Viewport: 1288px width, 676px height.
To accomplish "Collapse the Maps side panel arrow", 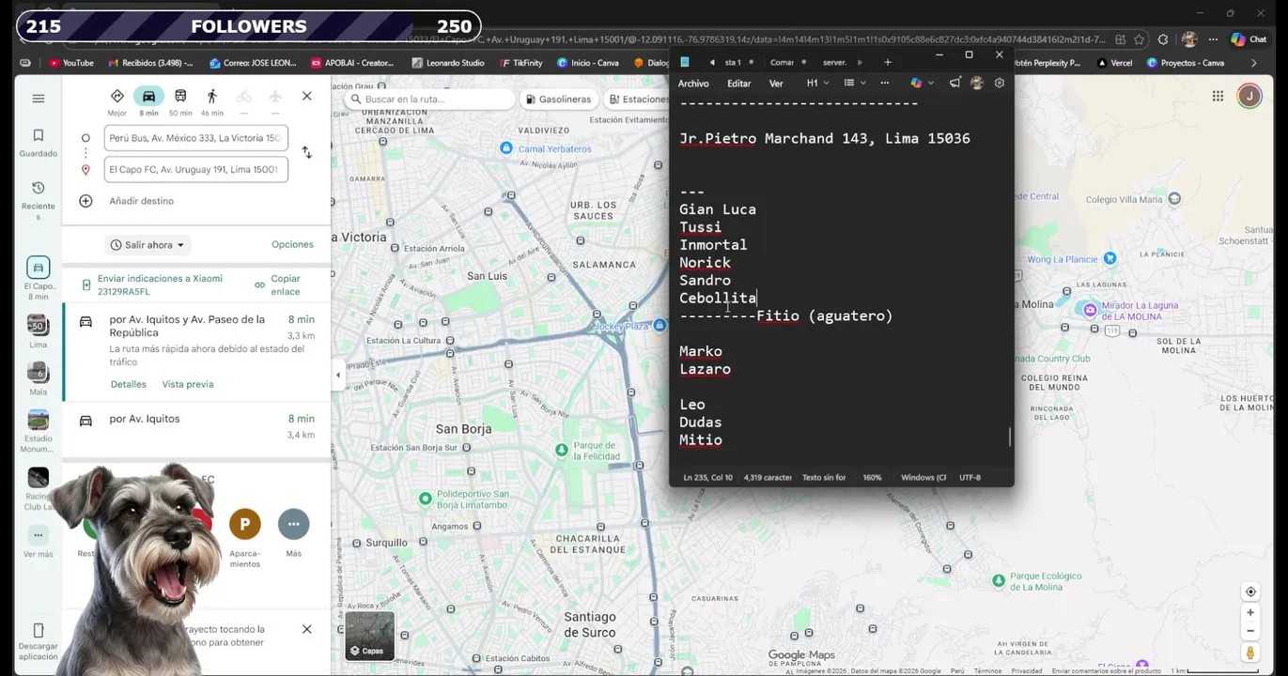I will pyautogui.click(x=338, y=376).
